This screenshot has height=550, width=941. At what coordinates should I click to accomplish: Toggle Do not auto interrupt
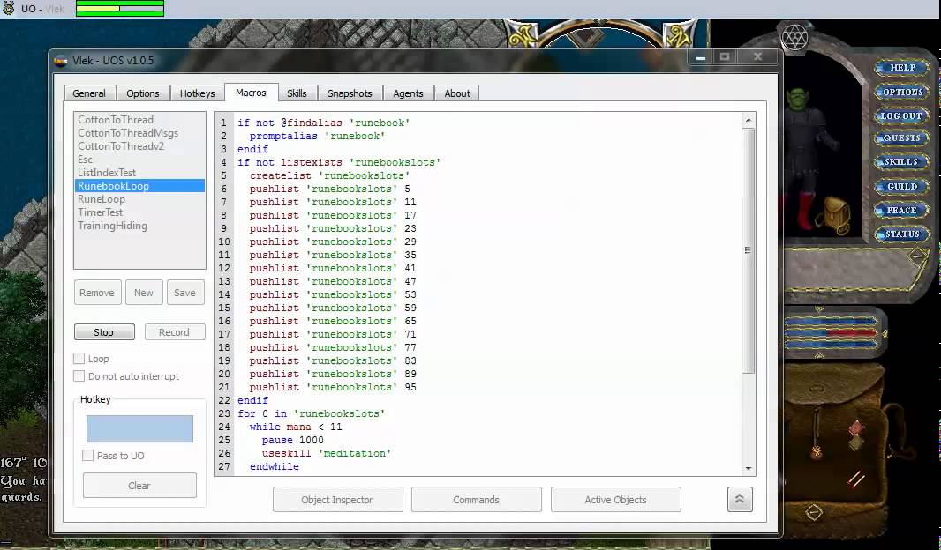coord(79,376)
